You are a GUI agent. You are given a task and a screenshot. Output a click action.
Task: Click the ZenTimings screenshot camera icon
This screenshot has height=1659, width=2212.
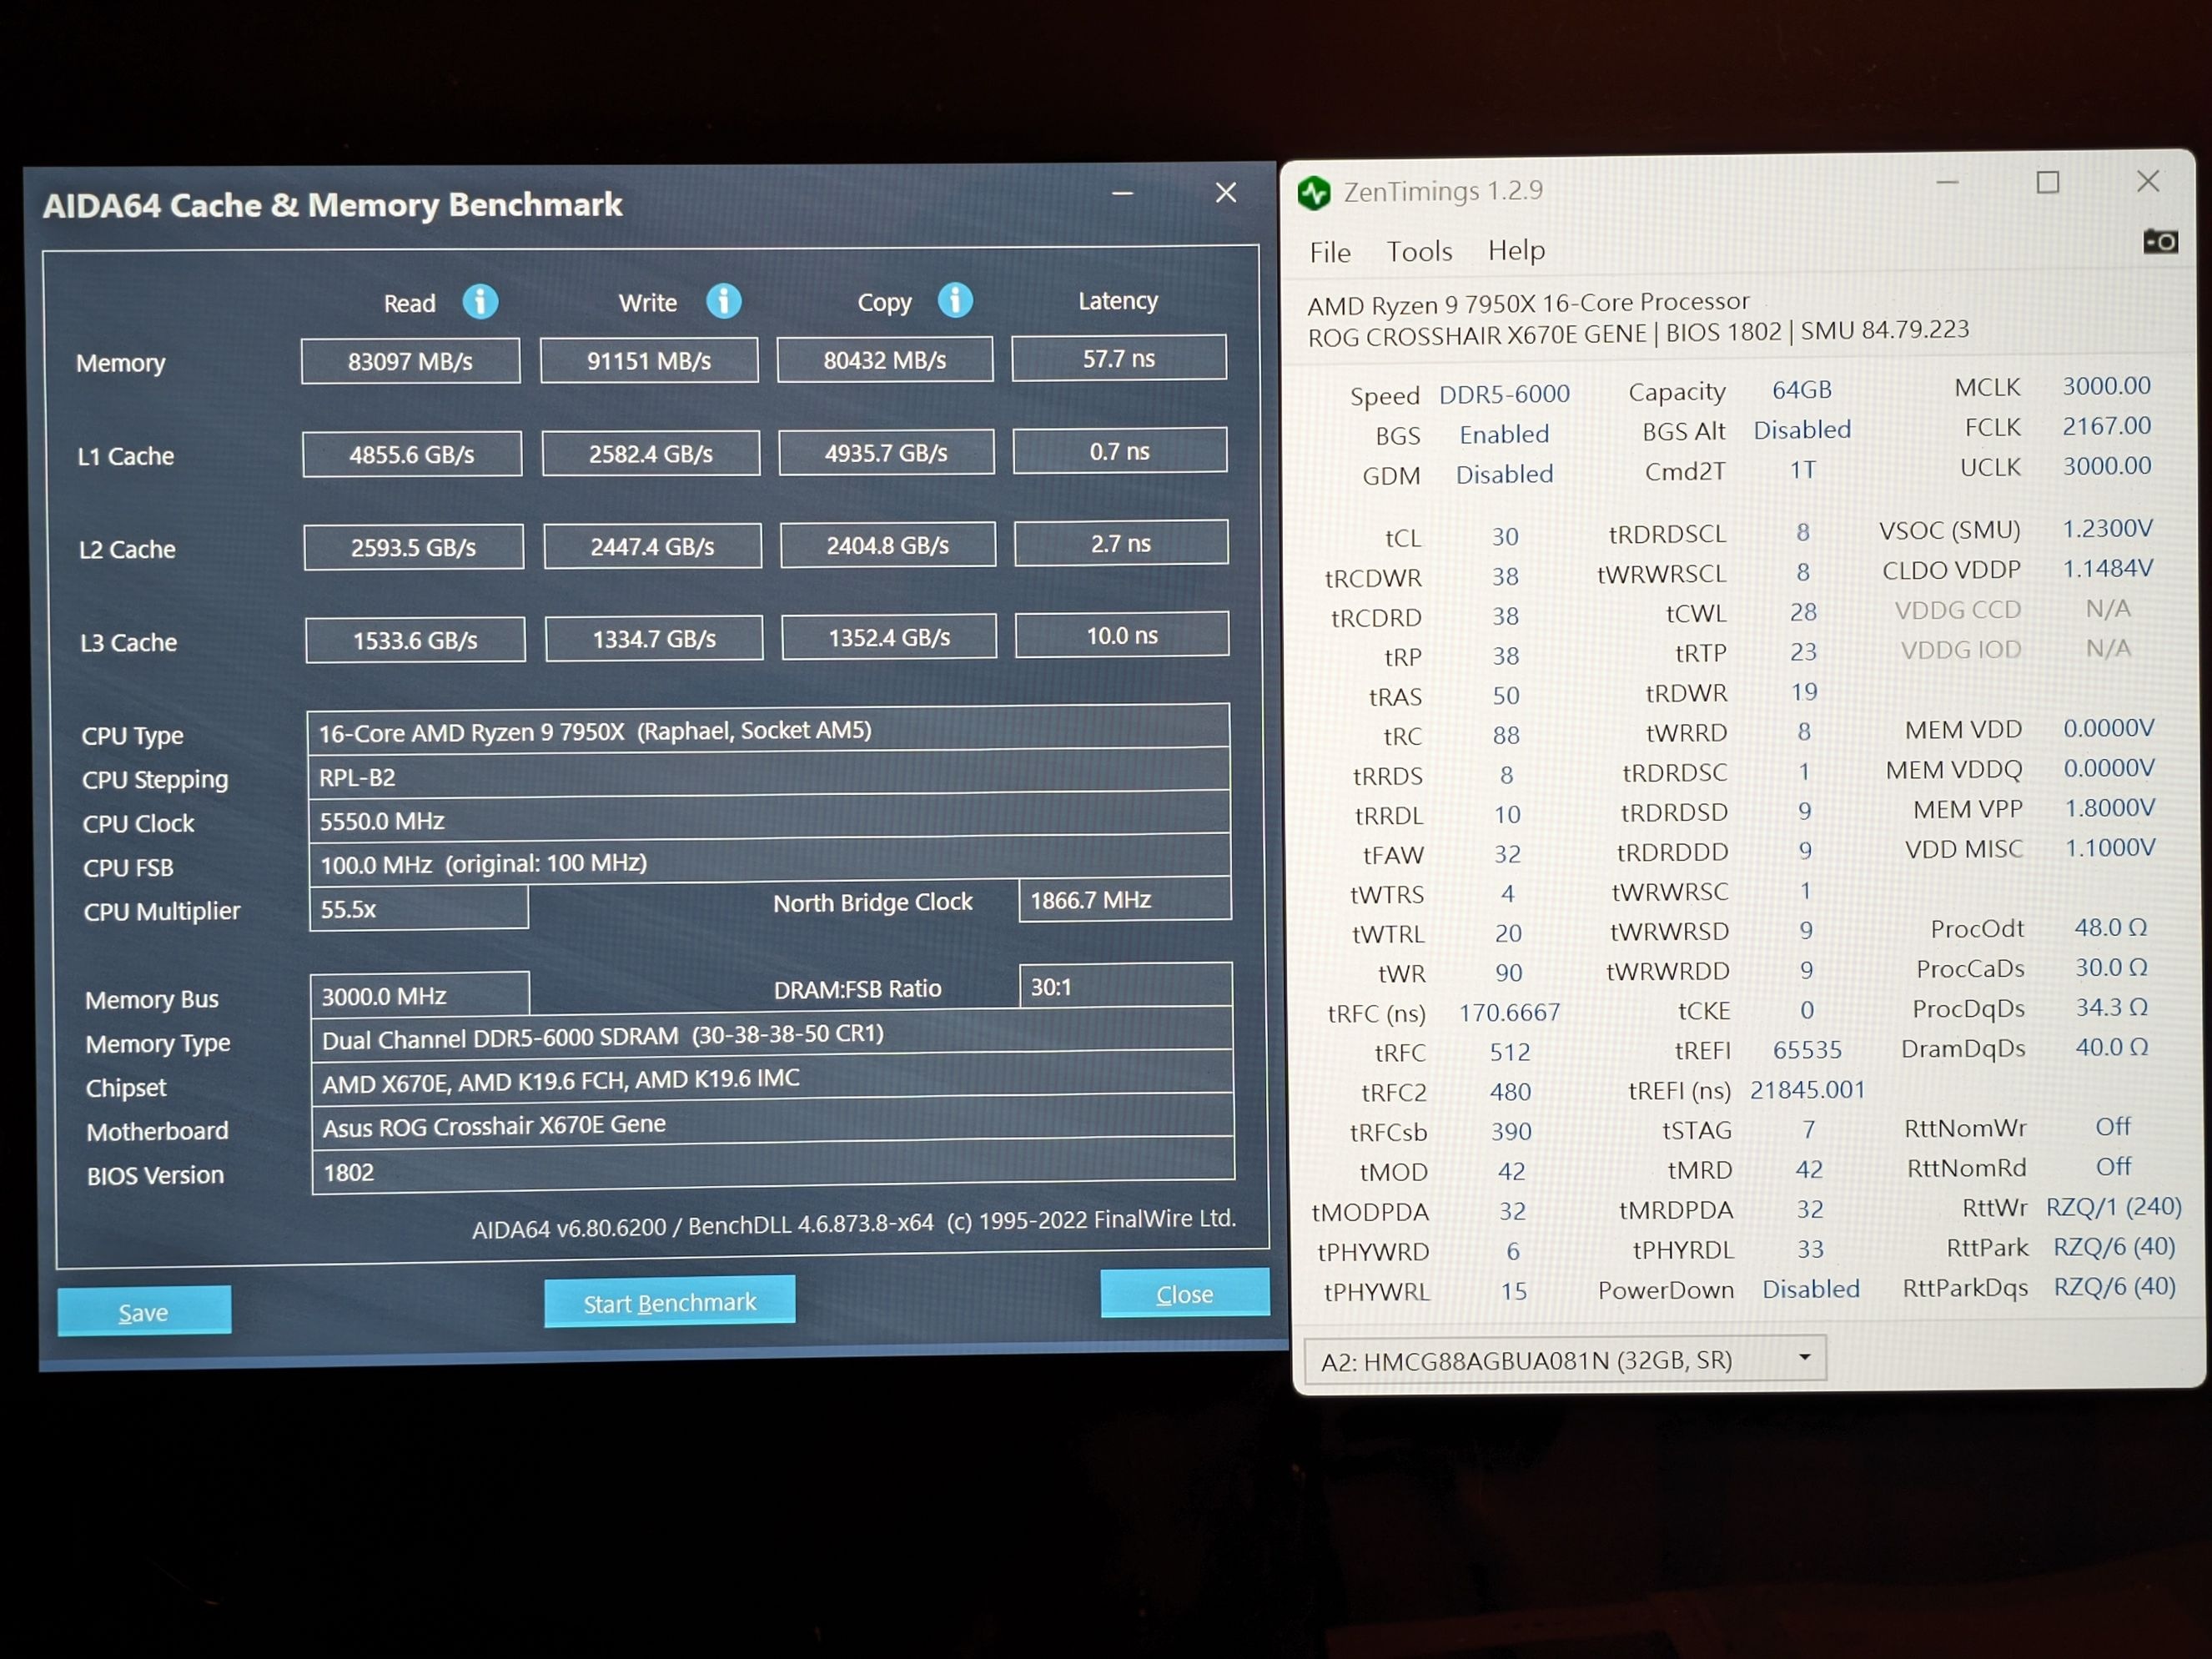pyautogui.click(x=2159, y=241)
